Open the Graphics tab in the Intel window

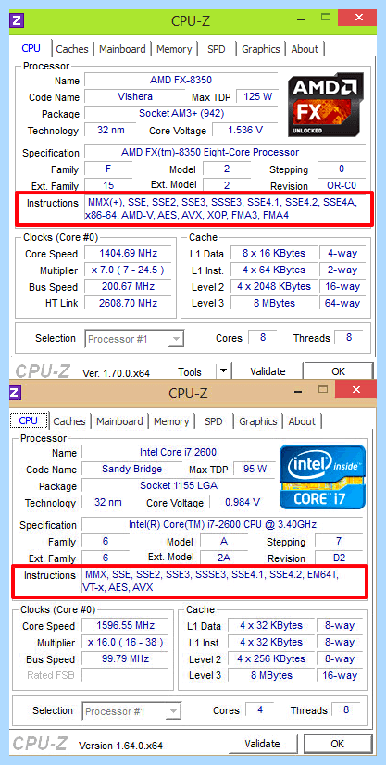(258, 421)
